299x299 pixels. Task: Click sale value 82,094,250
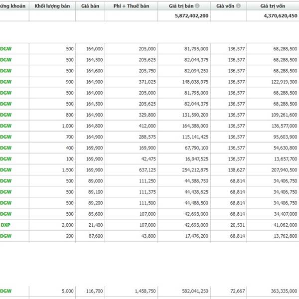[x=196, y=71]
